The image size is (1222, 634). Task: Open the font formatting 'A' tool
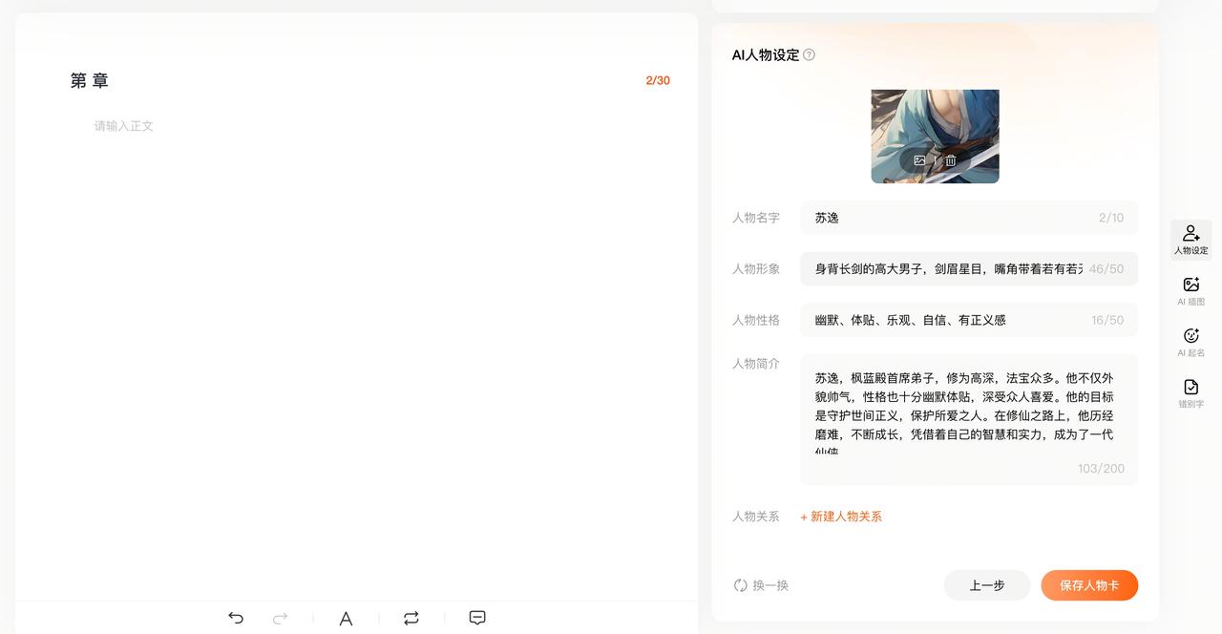coord(346,619)
